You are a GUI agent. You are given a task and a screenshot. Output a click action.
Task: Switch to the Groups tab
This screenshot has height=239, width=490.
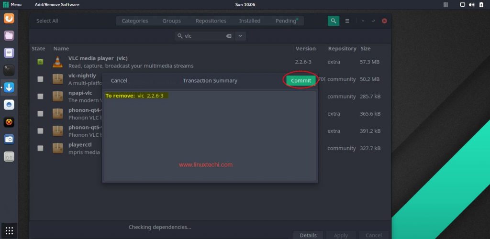[x=172, y=21]
